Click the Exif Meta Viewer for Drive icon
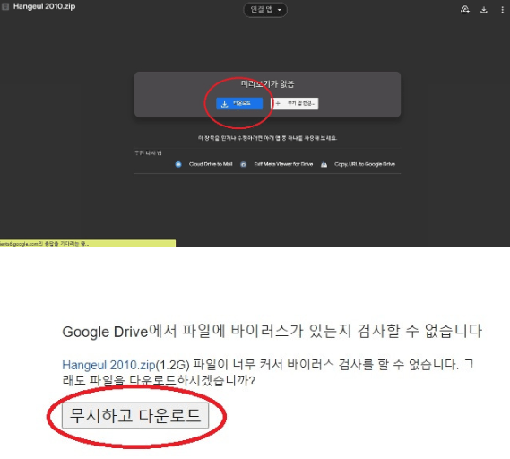The width and height of the screenshot is (510, 459). pos(243,164)
